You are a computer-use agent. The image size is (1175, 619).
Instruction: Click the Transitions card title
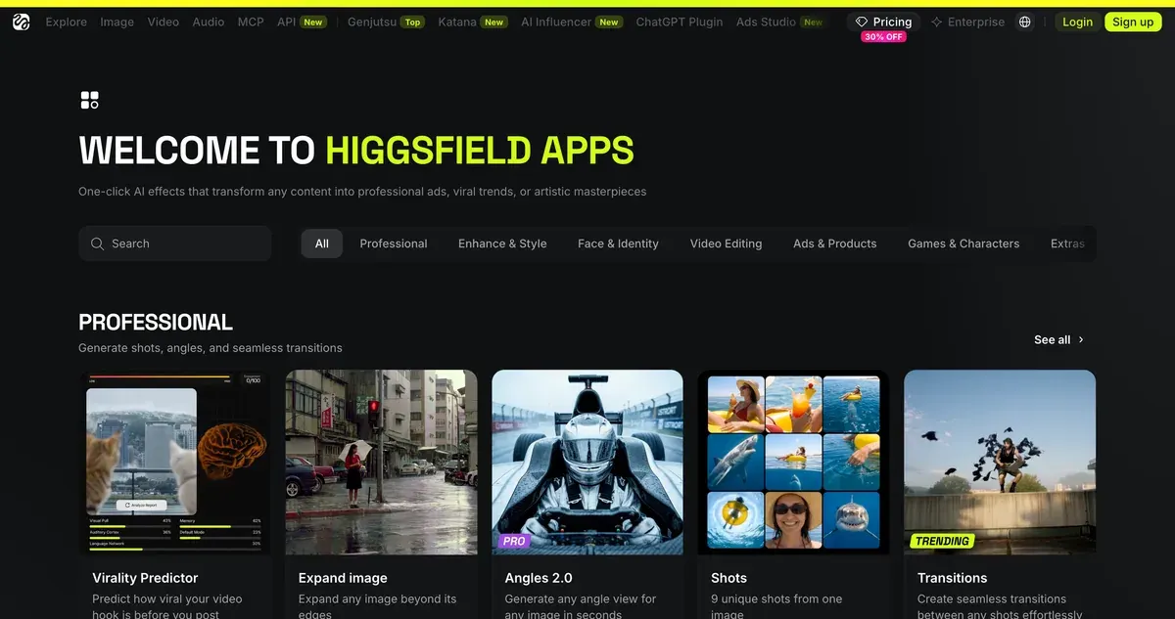click(952, 578)
